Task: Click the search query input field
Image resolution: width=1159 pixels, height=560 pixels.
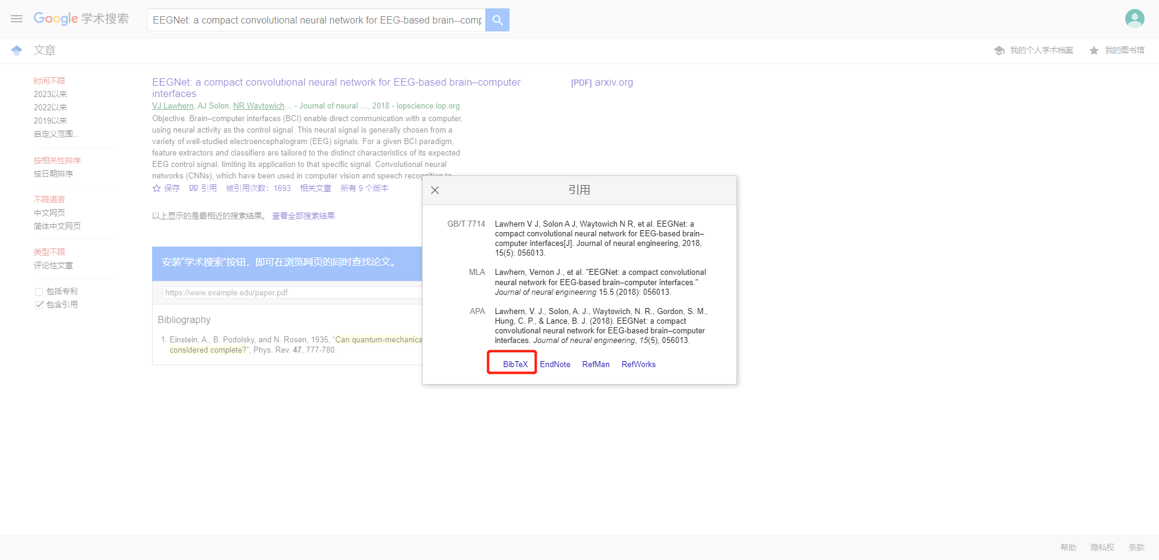Action: tap(317, 20)
